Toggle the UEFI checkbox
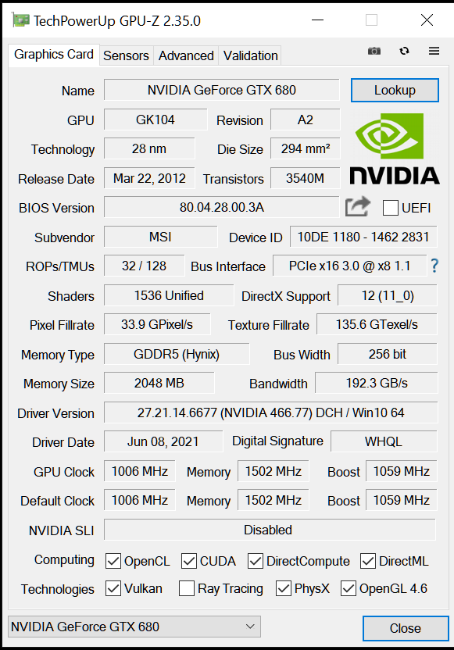The height and width of the screenshot is (650, 454). 390,208
